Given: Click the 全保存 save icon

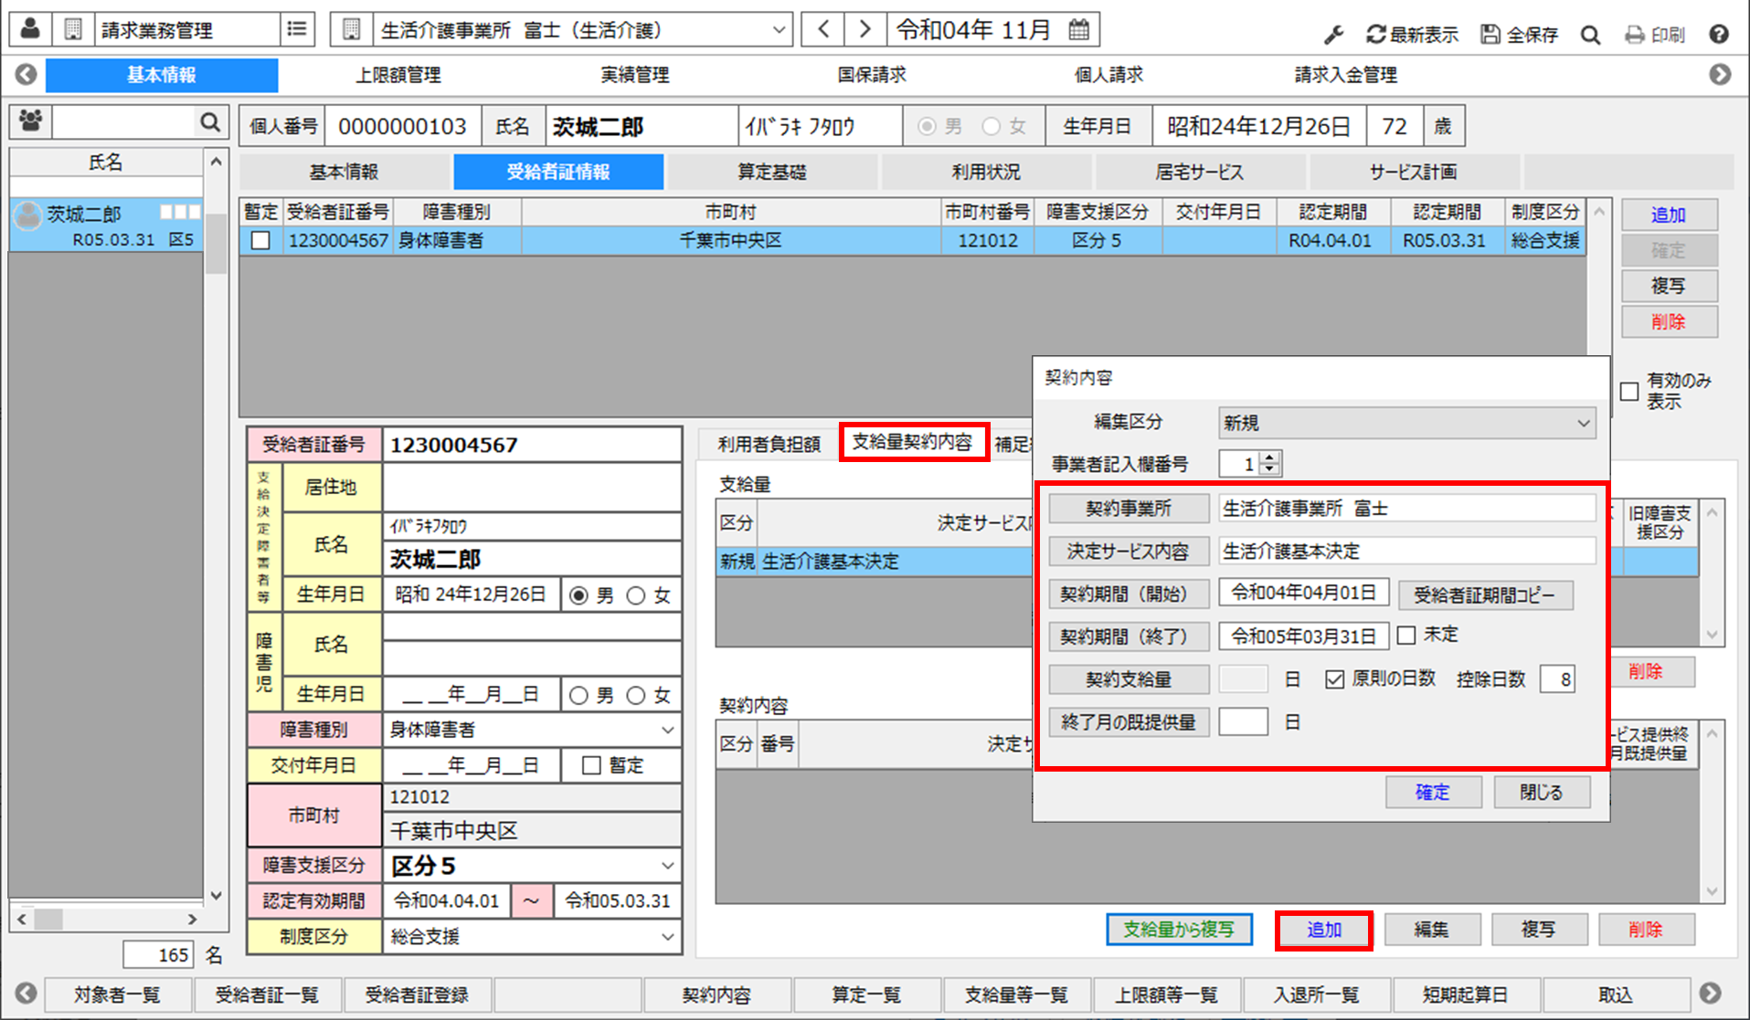Looking at the screenshot, I should (x=1490, y=35).
